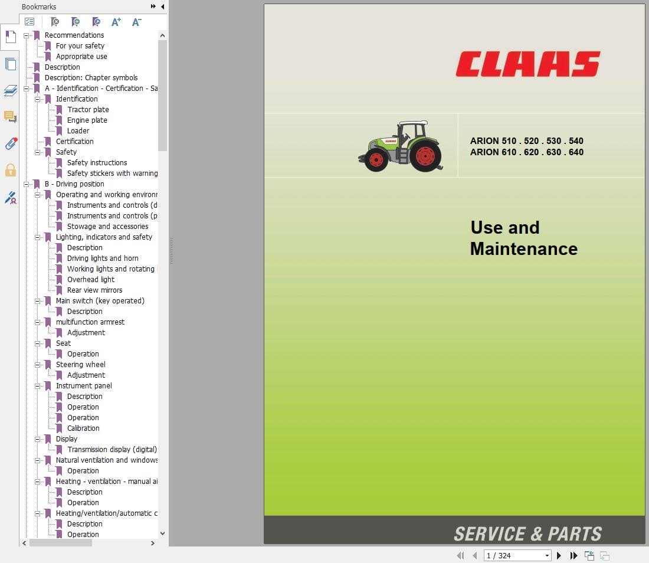Open the Security lock sidebar icon
649x563 pixels.
11,170
